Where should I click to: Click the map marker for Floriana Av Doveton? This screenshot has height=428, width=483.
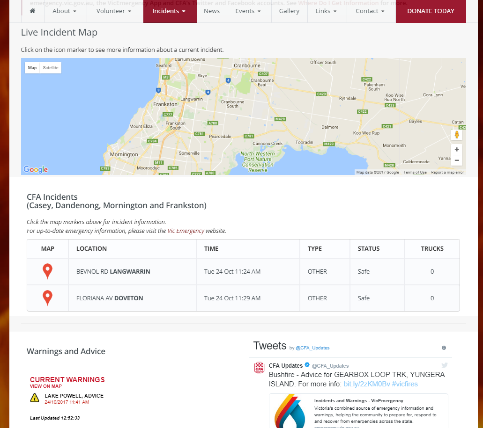click(x=47, y=298)
